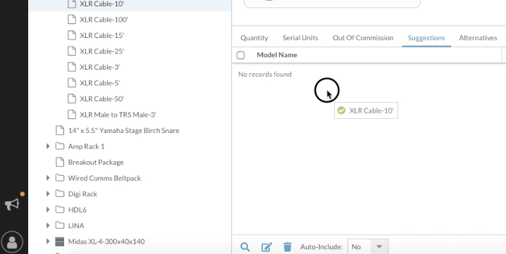This screenshot has height=254, width=506.
Task: Switch to the Quantity tab
Action: 254,38
